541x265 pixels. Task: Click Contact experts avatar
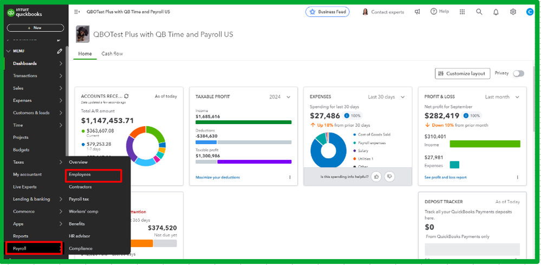pos(365,12)
